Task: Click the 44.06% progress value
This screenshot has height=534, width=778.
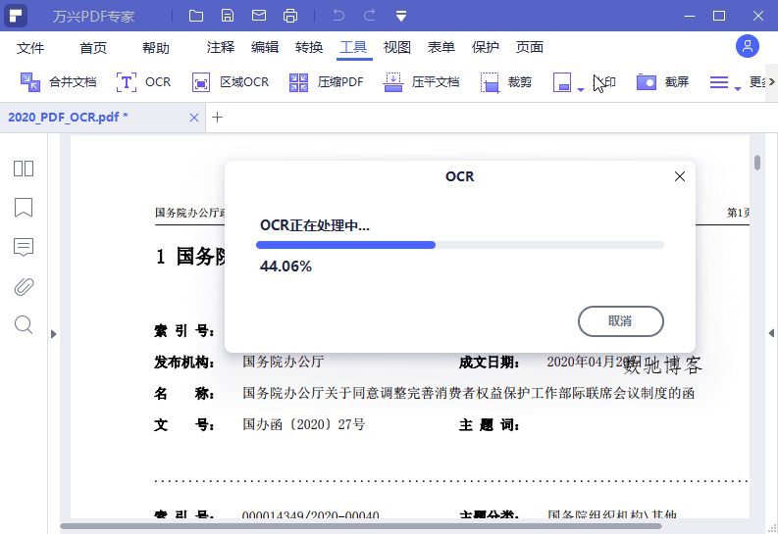Action: (285, 267)
